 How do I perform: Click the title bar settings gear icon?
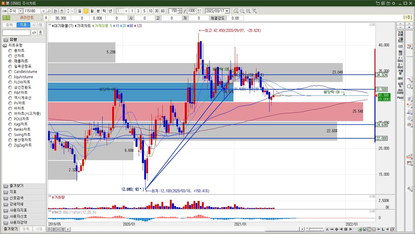click(x=393, y=3)
